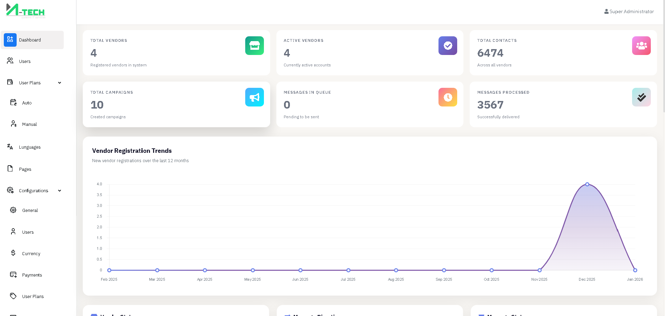Screen dimensions: 665x316
Task: Open the General configuration link
Action: point(30,210)
